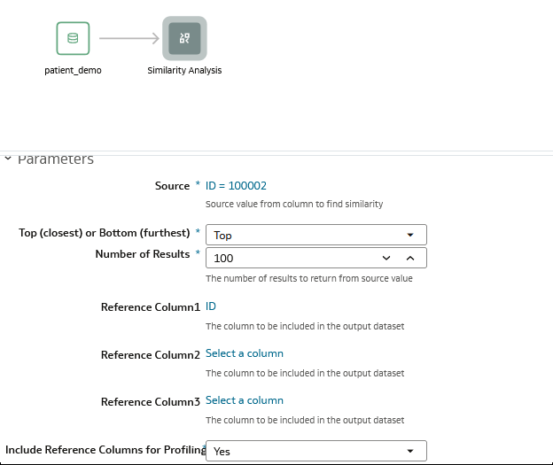
Task: Click the Parameters section heading
Action: [x=56, y=159]
